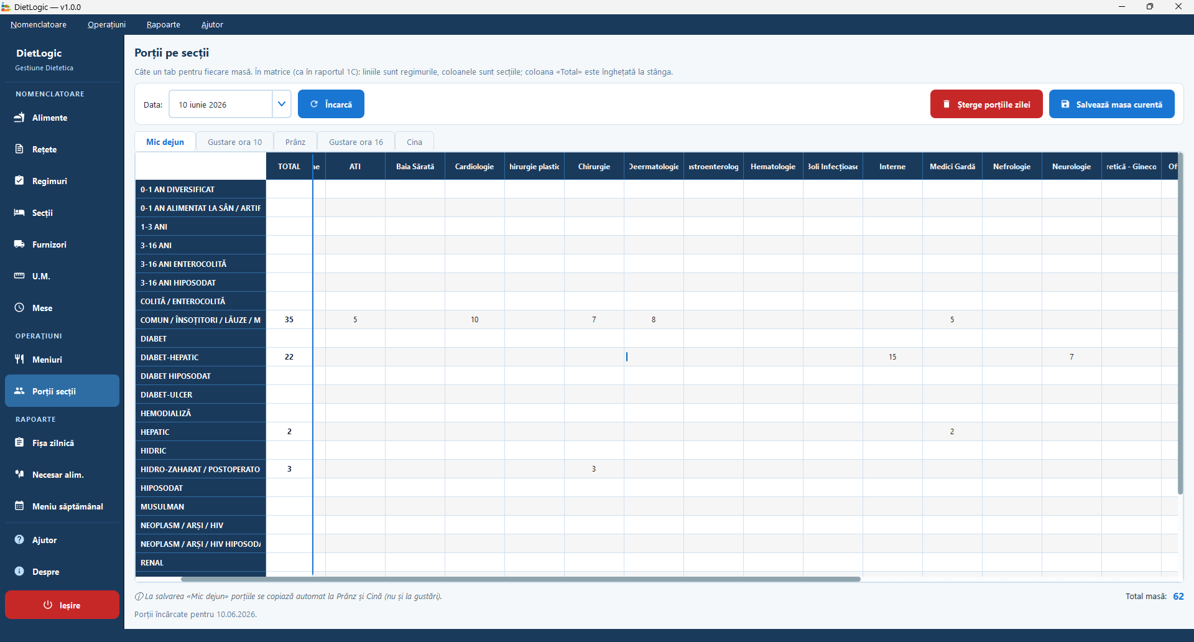Click the Încarcă button

click(331, 104)
